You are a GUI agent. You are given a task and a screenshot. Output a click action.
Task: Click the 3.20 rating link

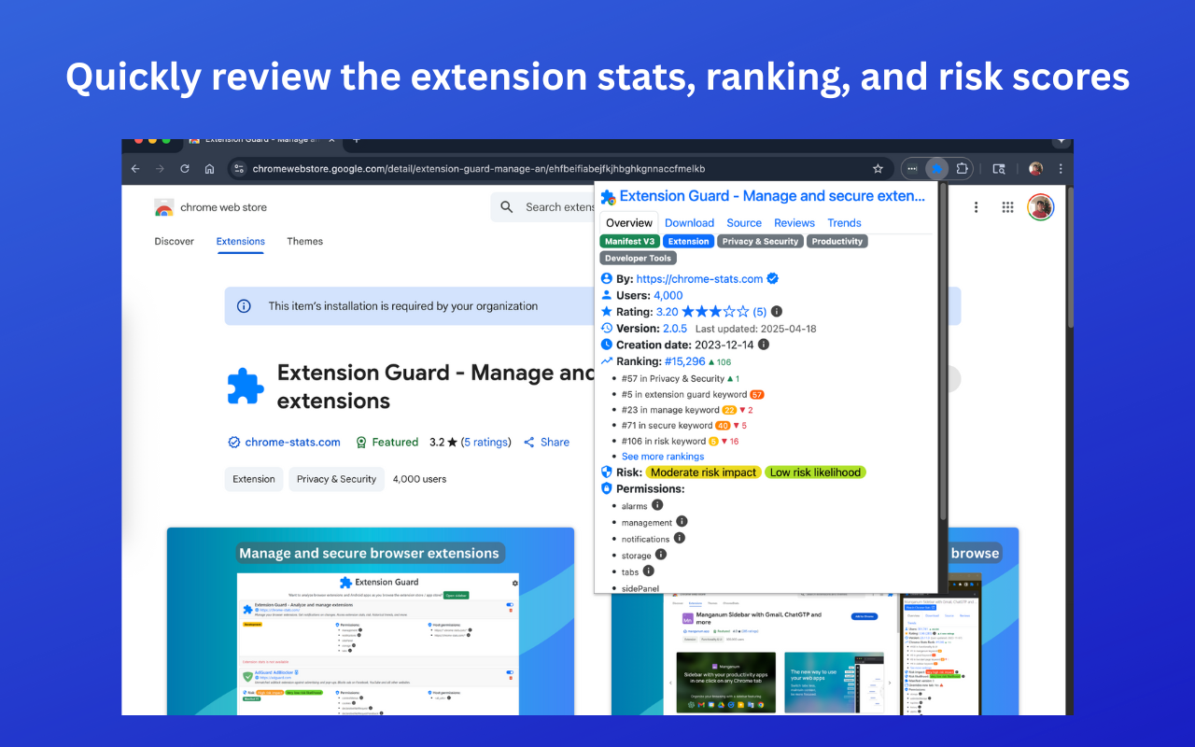coord(668,312)
